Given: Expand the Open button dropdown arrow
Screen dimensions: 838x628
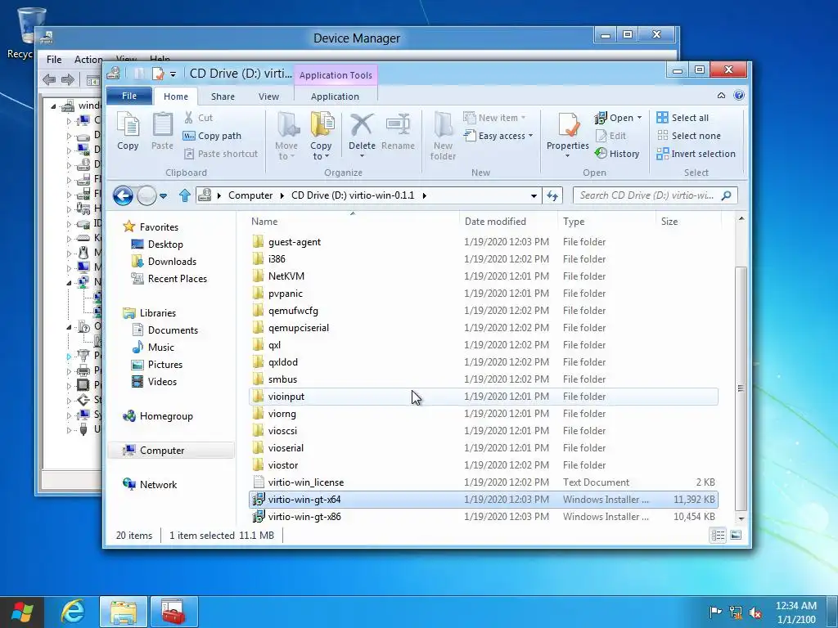Looking at the screenshot, I should 639,118.
